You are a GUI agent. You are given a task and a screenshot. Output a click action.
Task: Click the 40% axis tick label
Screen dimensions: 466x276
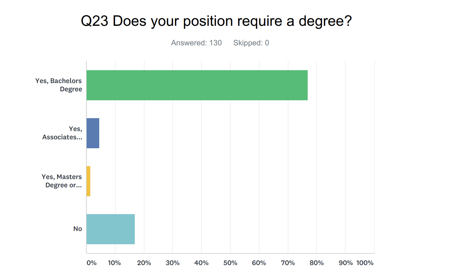click(201, 263)
